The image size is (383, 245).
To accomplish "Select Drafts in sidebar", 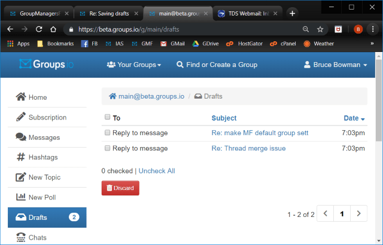I will 47,218.
